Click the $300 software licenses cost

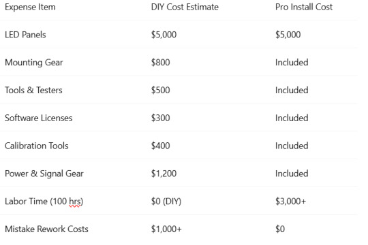[x=161, y=118]
